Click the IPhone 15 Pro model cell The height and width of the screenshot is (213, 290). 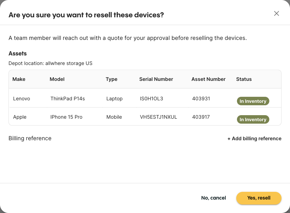(66, 117)
